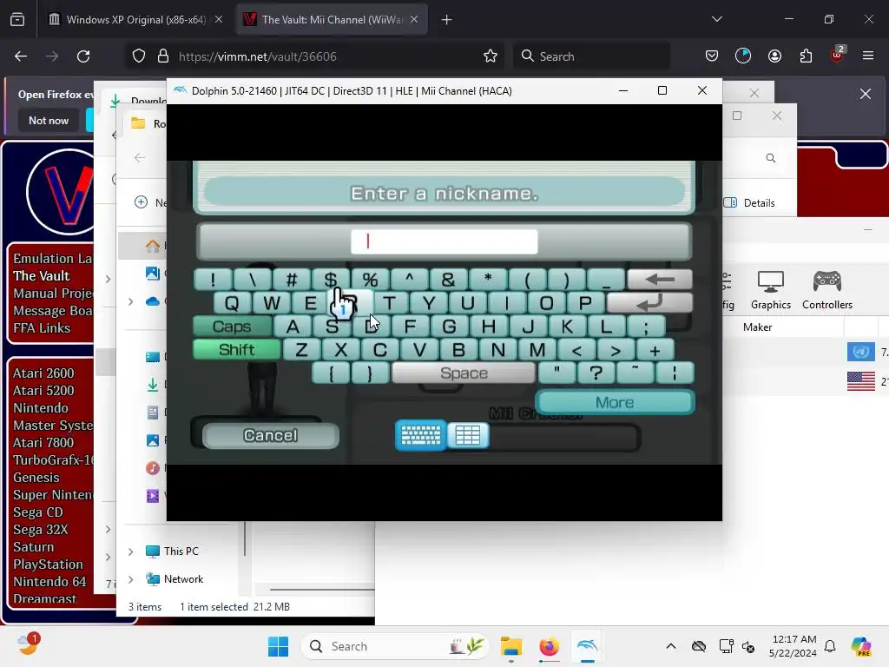889x667 pixels.
Task: Open Dolphin emulator from taskbar
Action: 588,646
